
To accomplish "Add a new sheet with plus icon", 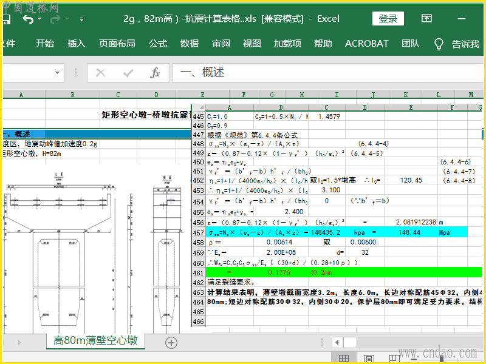I will [x=171, y=342].
